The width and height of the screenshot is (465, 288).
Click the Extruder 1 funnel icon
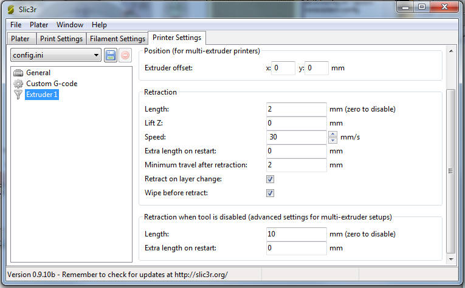18,95
